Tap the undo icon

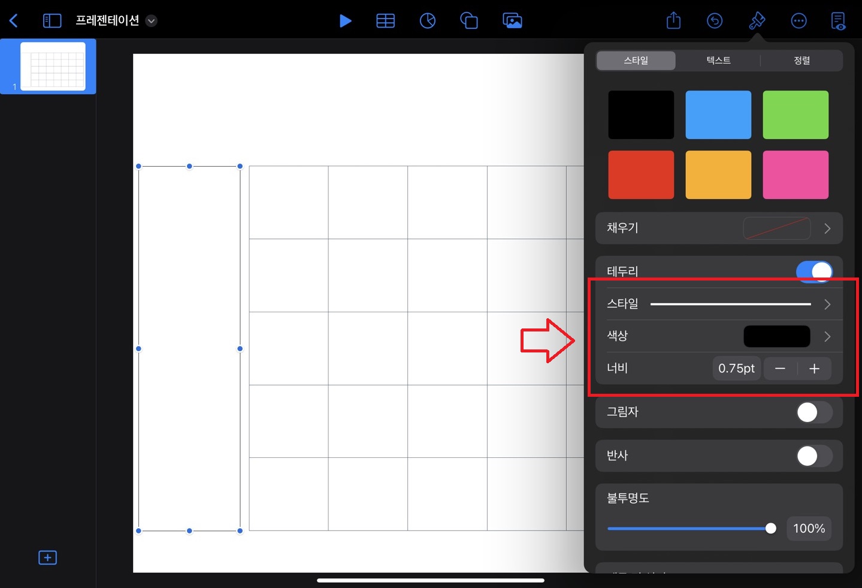[715, 21]
